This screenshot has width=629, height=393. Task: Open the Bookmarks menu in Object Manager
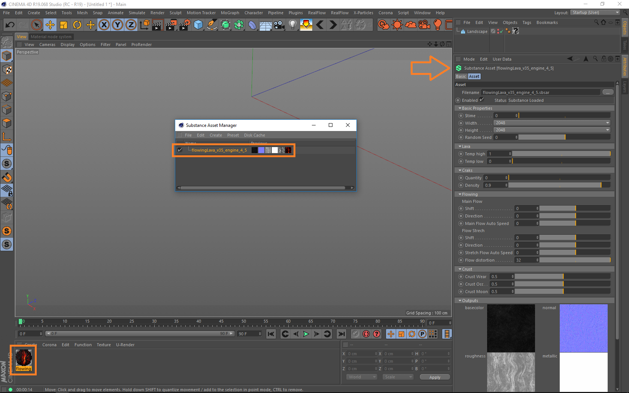(x=547, y=22)
